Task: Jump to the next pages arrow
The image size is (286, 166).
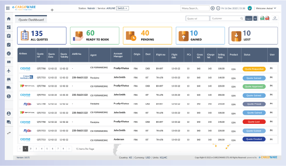Action: coord(69,149)
